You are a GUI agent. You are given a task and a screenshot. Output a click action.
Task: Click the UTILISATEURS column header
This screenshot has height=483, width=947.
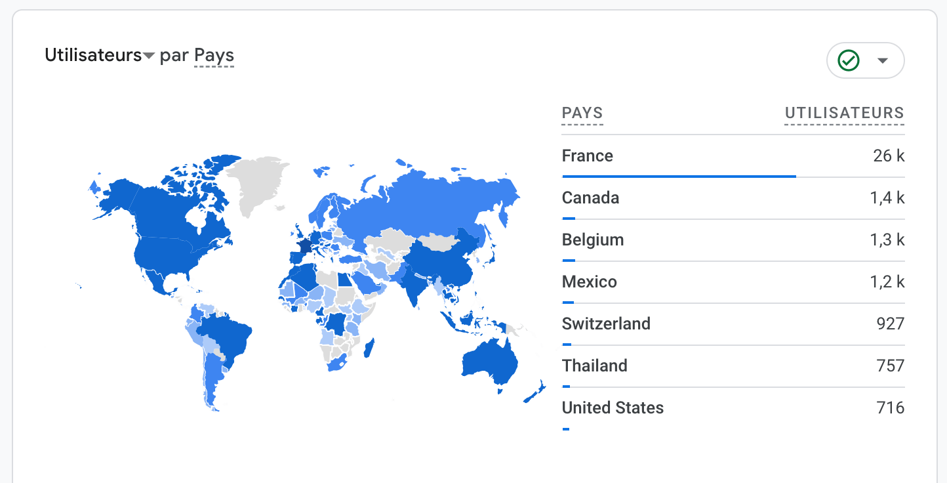tap(844, 113)
